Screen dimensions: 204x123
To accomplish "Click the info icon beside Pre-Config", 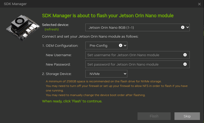I will [120, 45].
